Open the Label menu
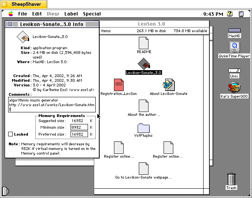This screenshot has width=252, height=198. [x=71, y=14]
